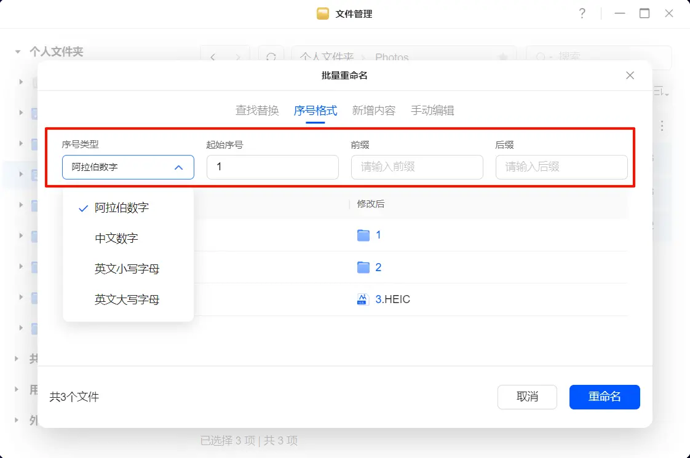Screen dimensions: 690x458
Task: Click the 起始序号 input field
Action: [272, 167]
